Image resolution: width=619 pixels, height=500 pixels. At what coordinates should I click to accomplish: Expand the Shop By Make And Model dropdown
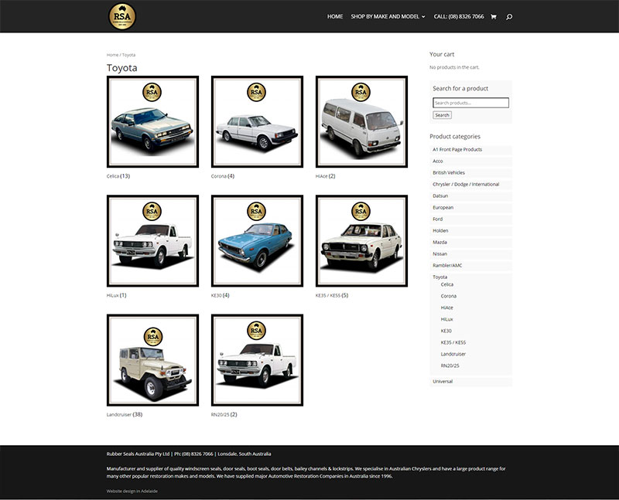pyautogui.click(x=385, y=15)
